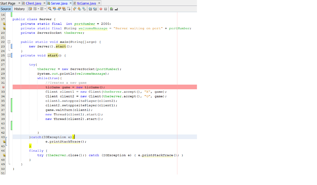Toggle the bookmark on current line
This screenshot has width=317, height=185.
pyautogui.click(x=84, y=9)
